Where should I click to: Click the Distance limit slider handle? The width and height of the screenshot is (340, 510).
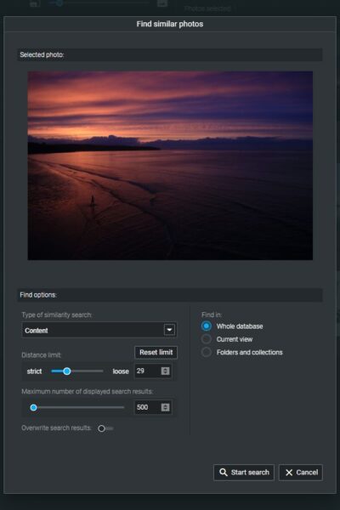coord(66,371)
